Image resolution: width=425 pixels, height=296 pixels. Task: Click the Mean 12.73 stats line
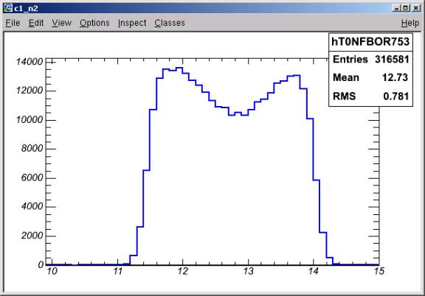click(x=370, y=77)
